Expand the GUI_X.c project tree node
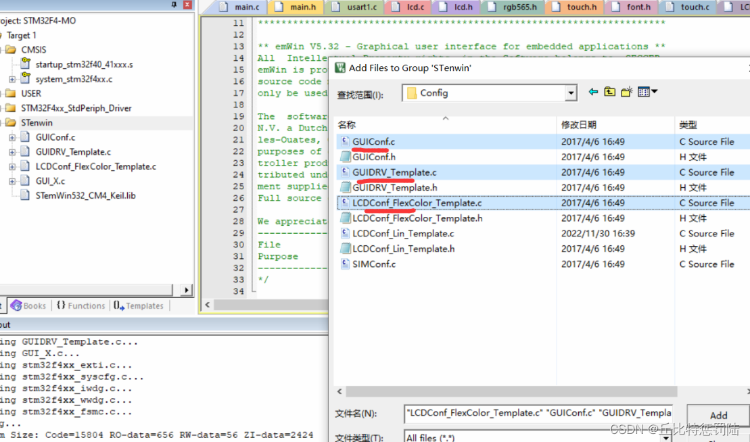This screenshot has width=750, height=442. tap(12, 181)
